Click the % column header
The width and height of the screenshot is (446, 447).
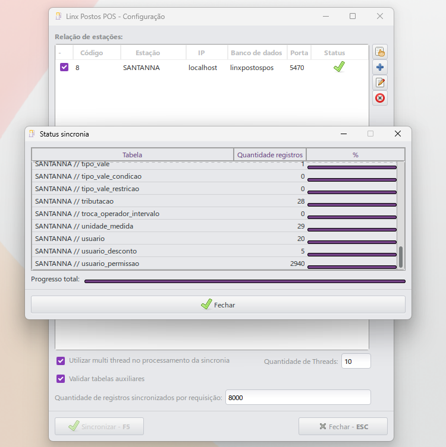(x=356, y=155)
